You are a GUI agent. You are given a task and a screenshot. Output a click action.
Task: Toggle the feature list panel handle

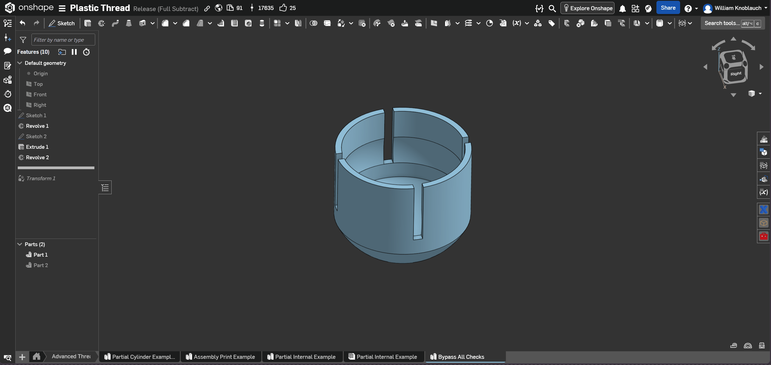tap(105, 187)
